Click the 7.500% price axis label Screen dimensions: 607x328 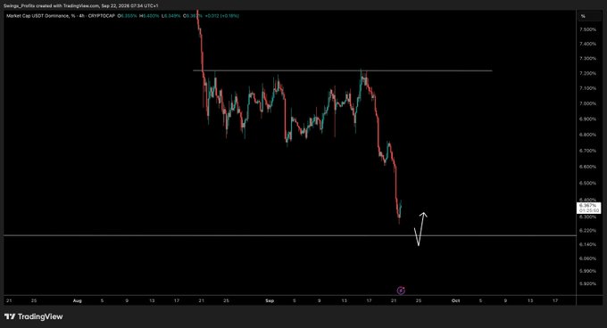click(587, 29)
